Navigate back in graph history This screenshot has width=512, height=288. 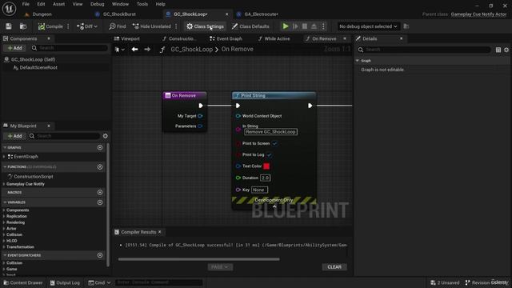click(134, 50)
